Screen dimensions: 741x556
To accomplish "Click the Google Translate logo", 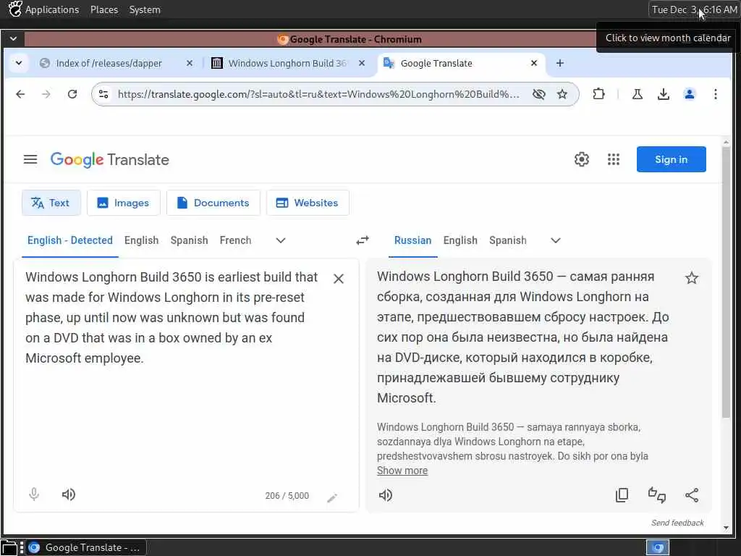I will (110, 160).
